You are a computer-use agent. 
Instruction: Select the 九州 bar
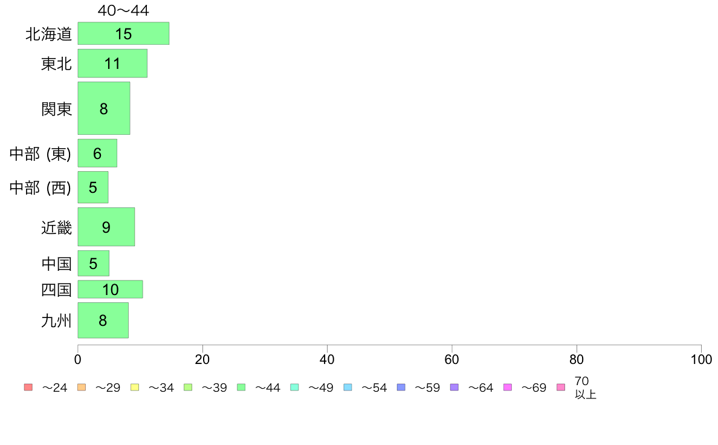click(103, 320)
